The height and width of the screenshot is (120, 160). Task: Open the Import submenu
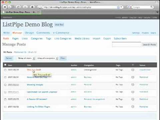pyautogui.click(x=96, y=39)
